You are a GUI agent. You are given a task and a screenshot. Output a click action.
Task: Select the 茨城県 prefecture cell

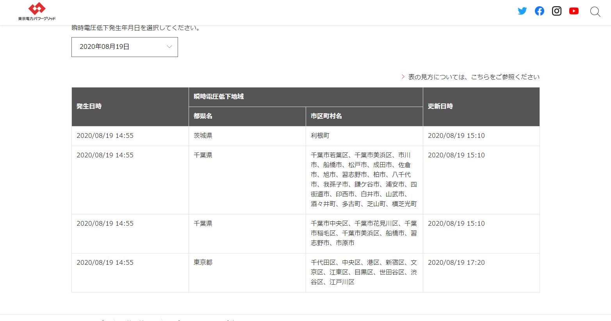(203, 136)
